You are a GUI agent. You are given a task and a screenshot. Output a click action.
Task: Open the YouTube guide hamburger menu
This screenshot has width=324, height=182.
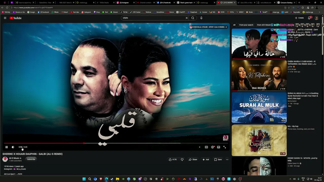tap(5, 18)
